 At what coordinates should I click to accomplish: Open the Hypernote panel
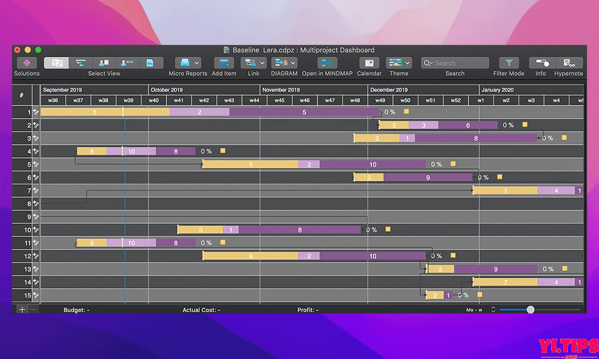point(568,63)
